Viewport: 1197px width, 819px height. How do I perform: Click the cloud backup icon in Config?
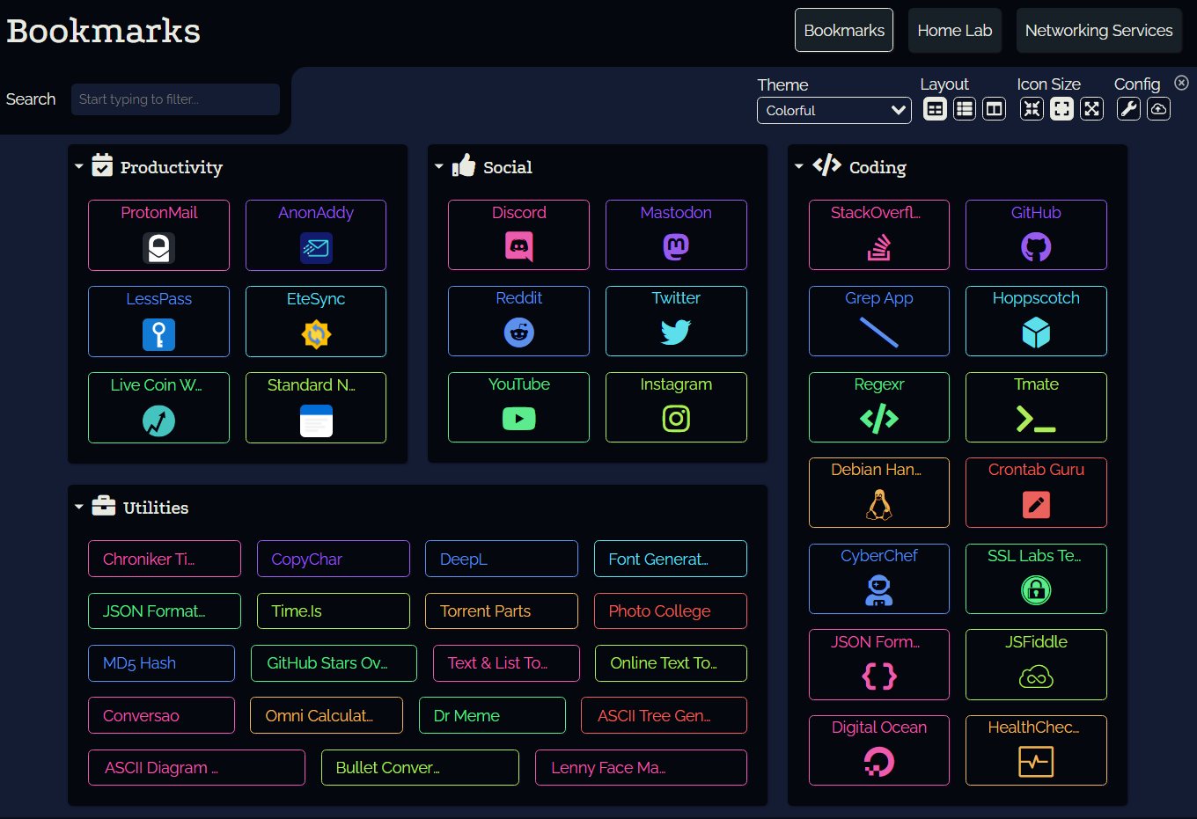pos(1158,108)
